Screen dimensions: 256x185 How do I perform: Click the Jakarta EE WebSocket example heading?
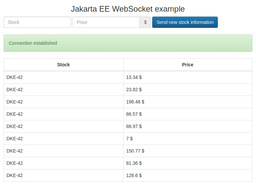point(128,9)
